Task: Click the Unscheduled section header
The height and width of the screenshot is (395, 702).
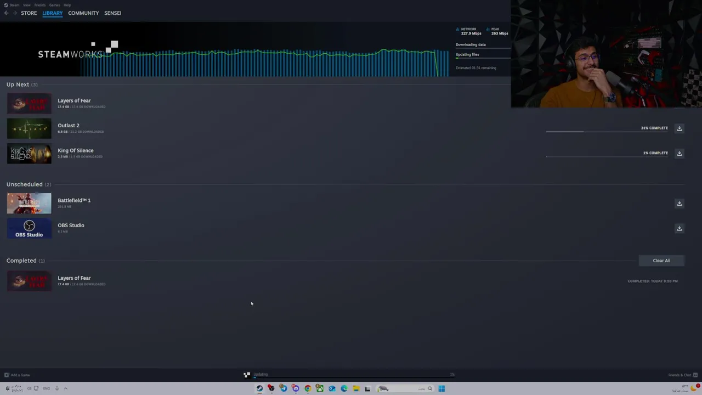Action: (x=29, y=184)
